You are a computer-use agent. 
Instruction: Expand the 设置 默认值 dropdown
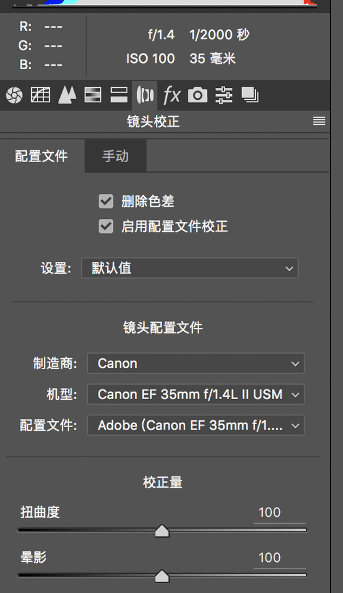click(x=190, y=268)
